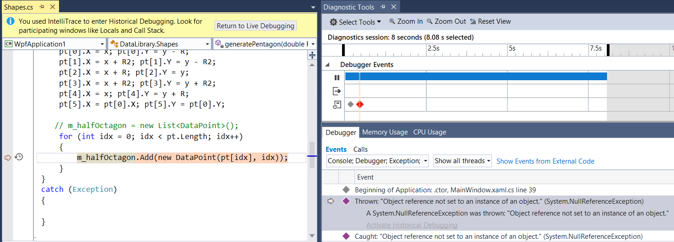Click the Reset View icon

click(x=473, y=21)
